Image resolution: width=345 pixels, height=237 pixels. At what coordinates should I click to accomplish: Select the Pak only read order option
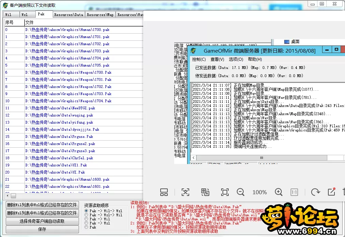click(86, 227)
